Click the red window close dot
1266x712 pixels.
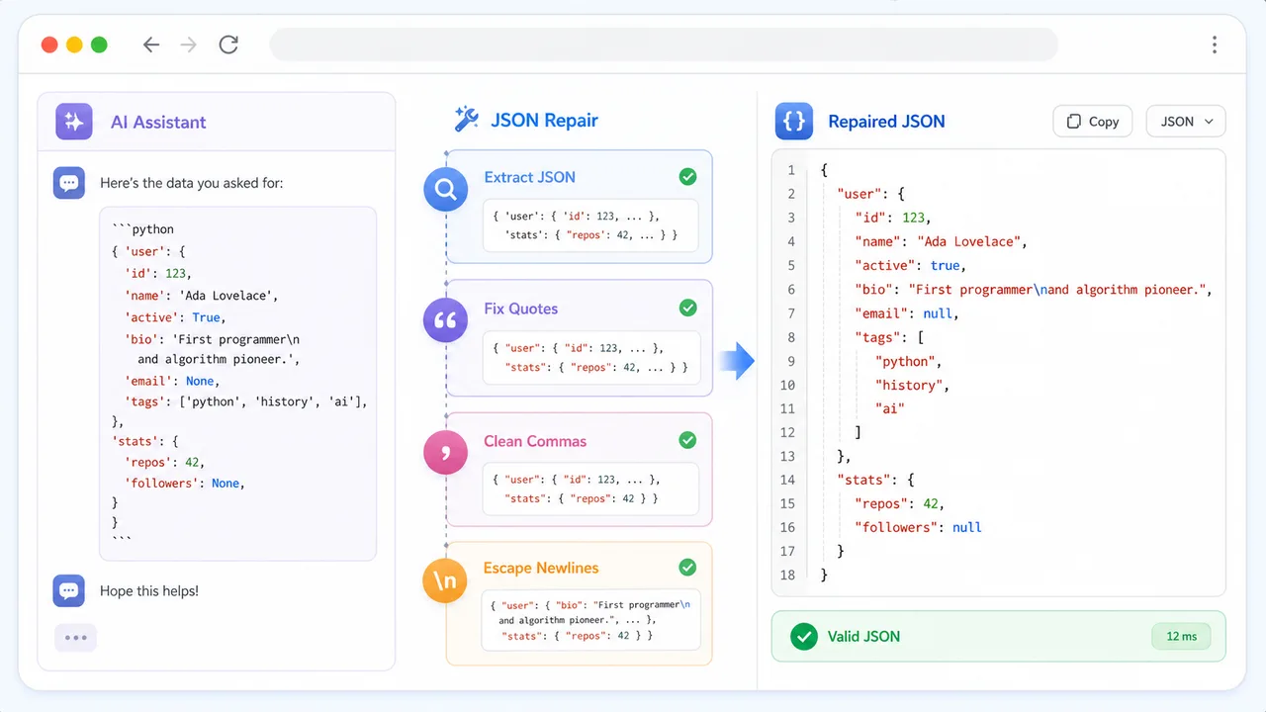48,44
